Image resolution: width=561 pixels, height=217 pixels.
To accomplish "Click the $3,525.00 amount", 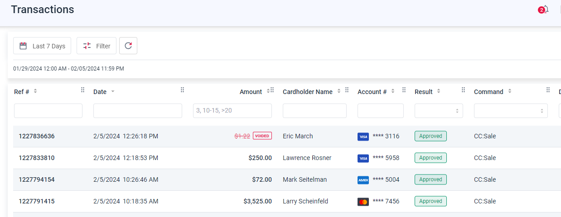I will [x=258, y=201].
